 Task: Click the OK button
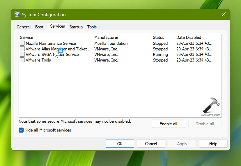[120, 144]
